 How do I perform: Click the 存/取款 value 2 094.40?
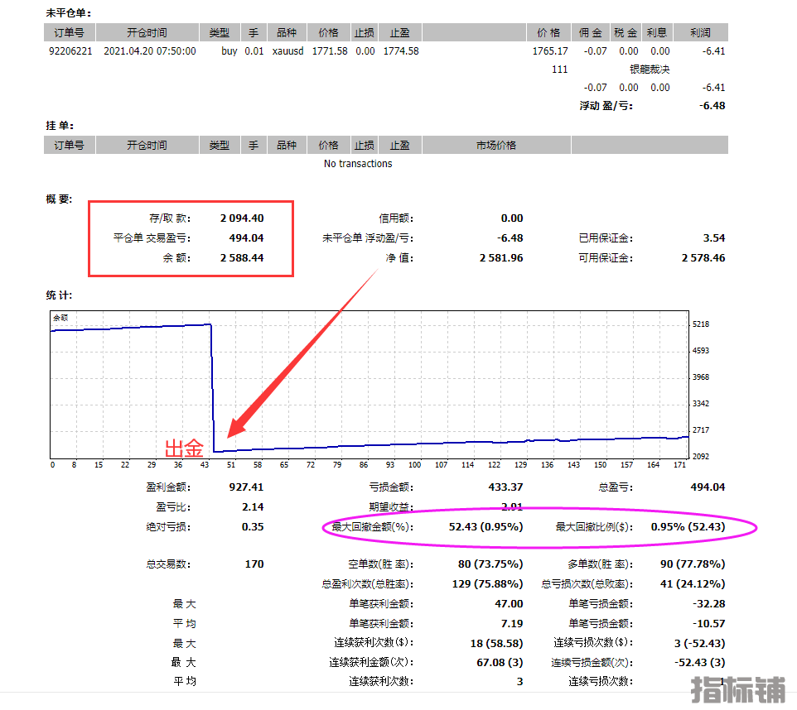(242, 218)
